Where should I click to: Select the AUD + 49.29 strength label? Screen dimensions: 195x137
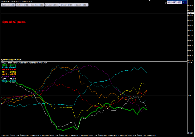[9, 74]
